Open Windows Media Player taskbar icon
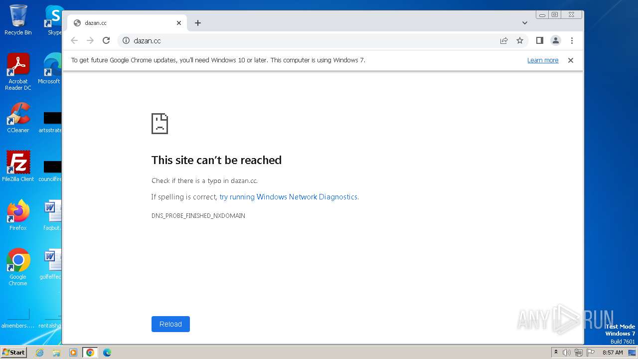Screen dimensions: 638x359 (x=73, y=353)
